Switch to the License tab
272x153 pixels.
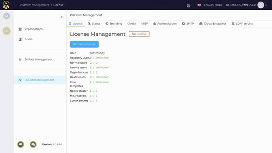pyautogui.click(x=76, y=24)
